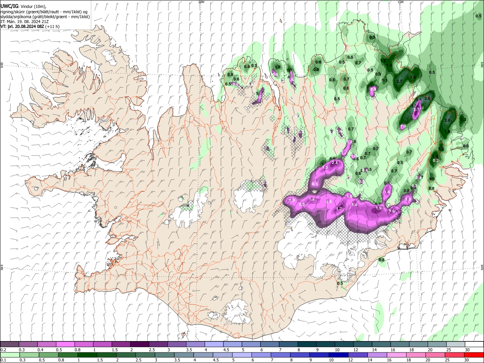Click the 0.8 value off the south coast
This screenshot has width=484, height=363.
pos(382,260)
